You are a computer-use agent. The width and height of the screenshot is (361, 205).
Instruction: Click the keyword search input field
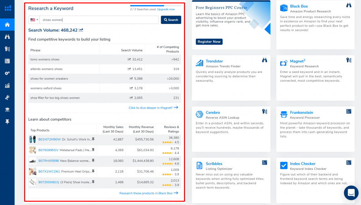tap(99, 20)
